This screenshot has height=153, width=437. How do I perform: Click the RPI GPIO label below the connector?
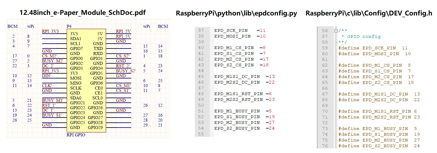click(x=76, y=135)
